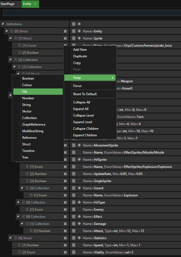Image resolution: width=181 pixels, height=257 pixels.
Task: Click the delete X on [0] Struct row
Action: tap(65, 31)
